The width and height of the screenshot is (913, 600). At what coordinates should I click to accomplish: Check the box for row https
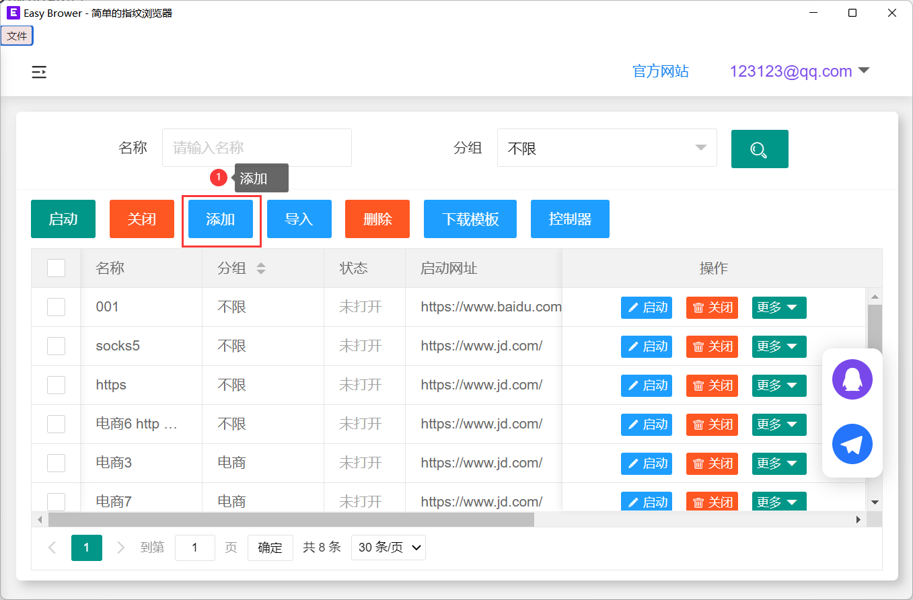(x=56, y=385)
